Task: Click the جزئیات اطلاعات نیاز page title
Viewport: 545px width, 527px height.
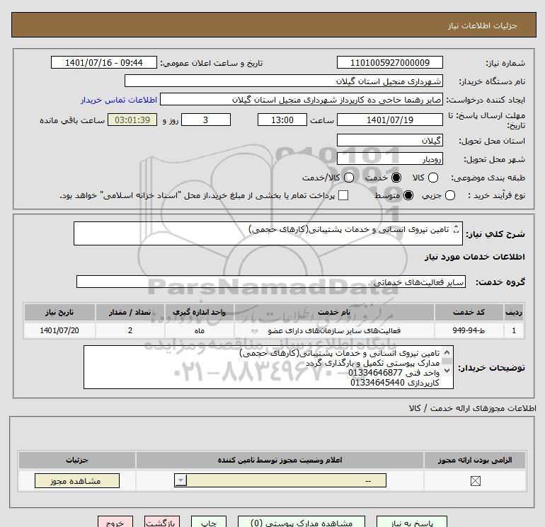Action: coord(483,25)
